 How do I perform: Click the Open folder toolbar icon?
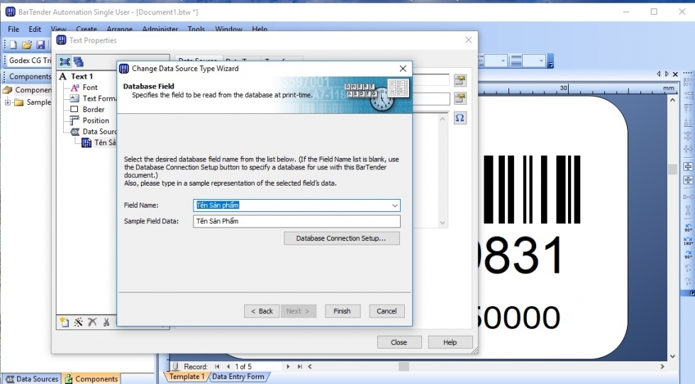[27, 45]
